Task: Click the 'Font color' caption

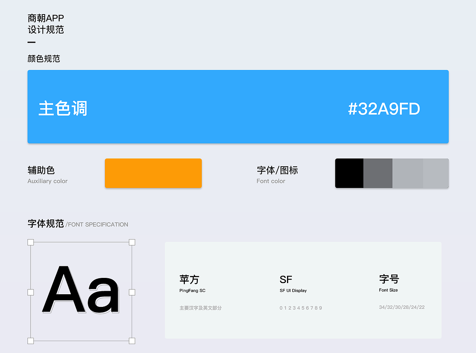Action: [x=271, y=181]
